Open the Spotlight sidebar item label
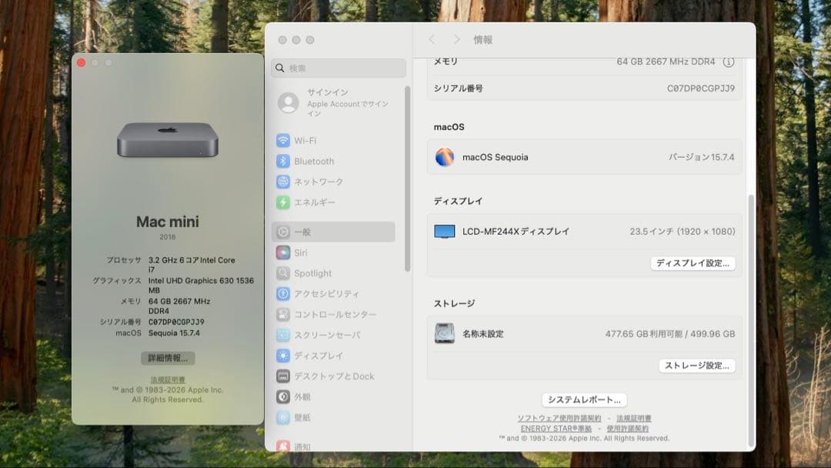Viewport: 831px width, 468px height. tap(312, 273)
